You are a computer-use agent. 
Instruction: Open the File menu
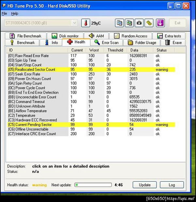[4, 13]
